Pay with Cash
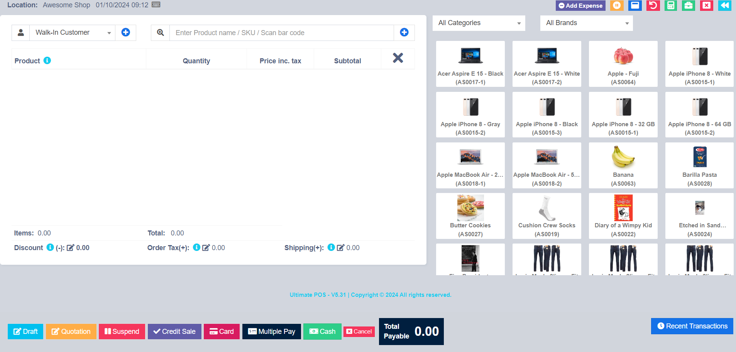Viewport: 736px width, 352px height. tap(323, 332)
